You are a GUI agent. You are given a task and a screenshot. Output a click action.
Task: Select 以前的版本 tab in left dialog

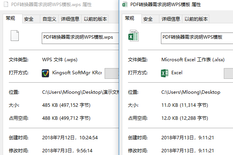[95, 19]
